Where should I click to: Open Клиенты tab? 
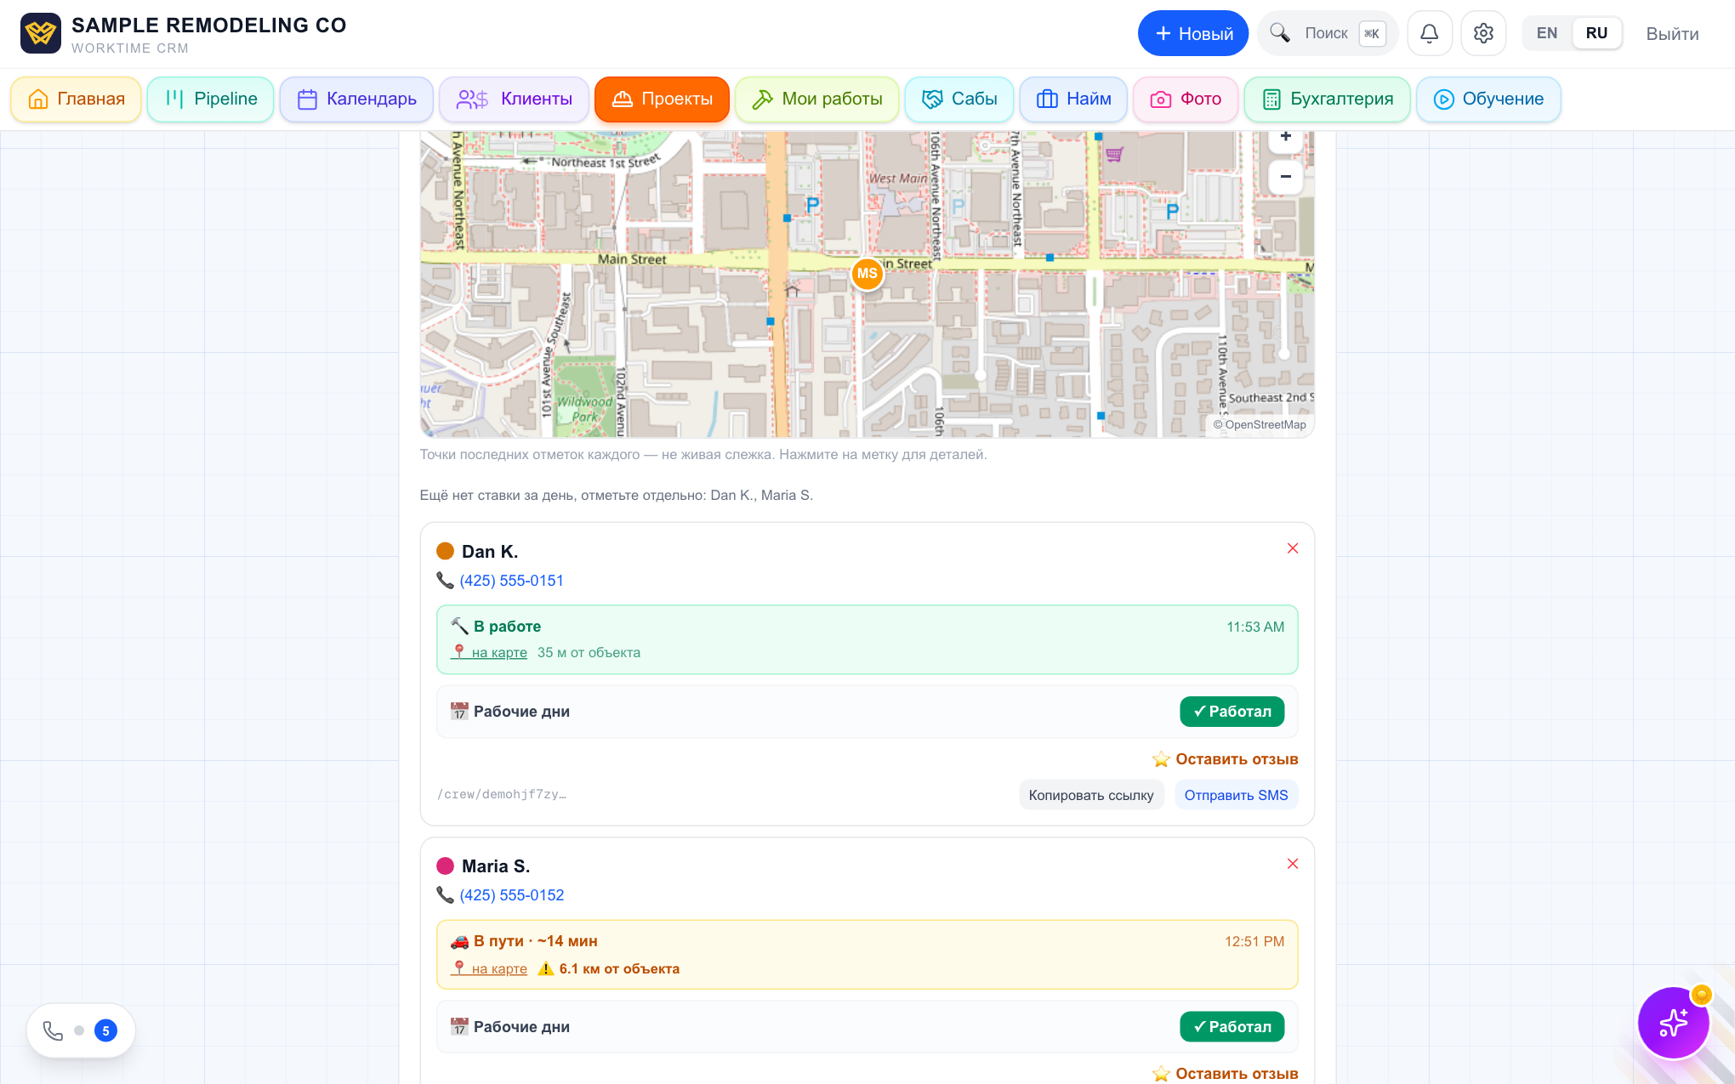click(x=514, y=99)
